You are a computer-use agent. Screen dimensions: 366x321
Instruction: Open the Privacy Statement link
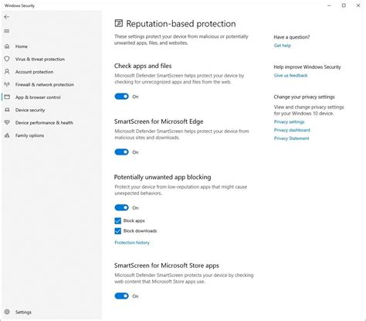point(291,138)
